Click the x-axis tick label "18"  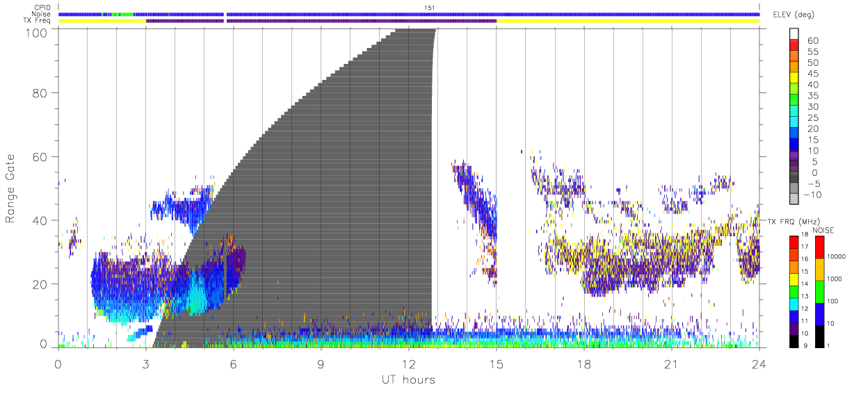[x=584, y=363]
